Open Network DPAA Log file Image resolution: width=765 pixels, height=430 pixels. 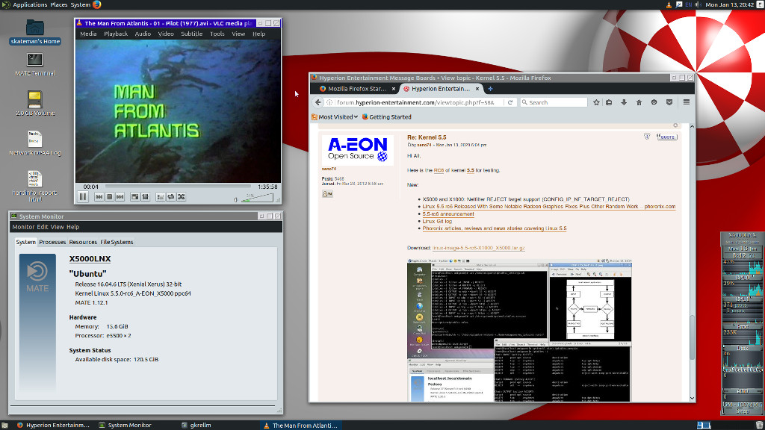point(34,143)
